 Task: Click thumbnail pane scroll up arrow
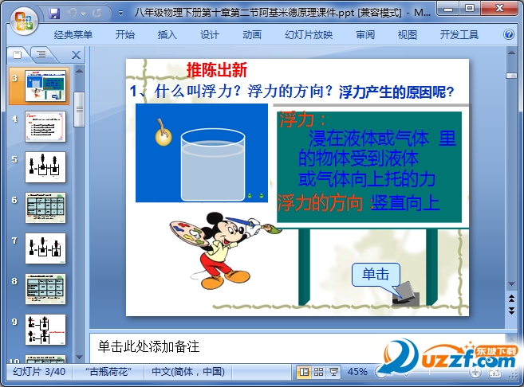[x=79, y=70]
